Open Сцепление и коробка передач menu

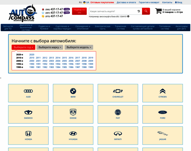62,27
